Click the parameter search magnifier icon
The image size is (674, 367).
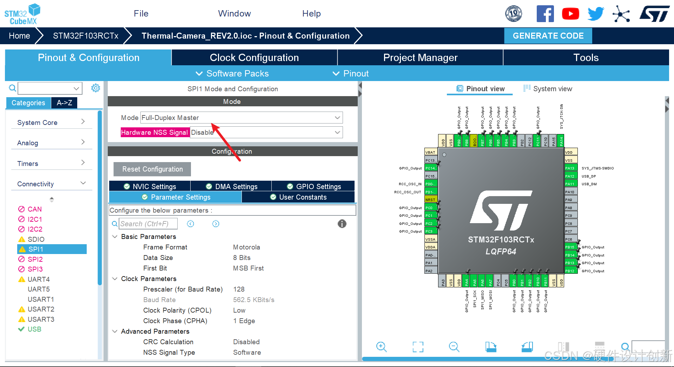(x=114, y=224)
